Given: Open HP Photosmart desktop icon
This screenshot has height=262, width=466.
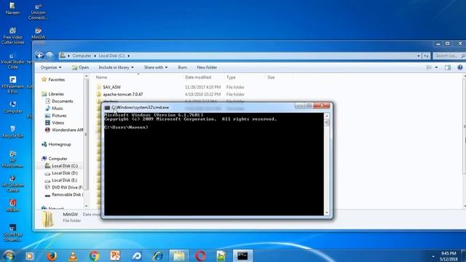Looking at the screenshot, I should coord(12,159).
